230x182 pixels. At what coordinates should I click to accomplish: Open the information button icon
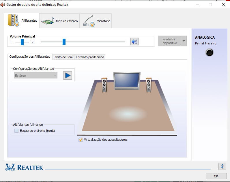(222, 166)
